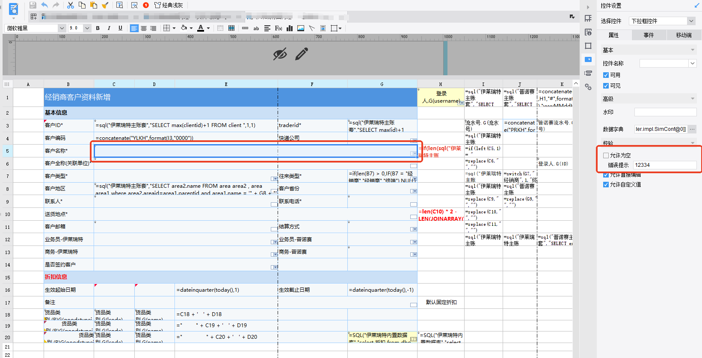Open hyperlink panel icon in right sidebar
The width and height of the screenshot is (702, 358).
(588, 87)
